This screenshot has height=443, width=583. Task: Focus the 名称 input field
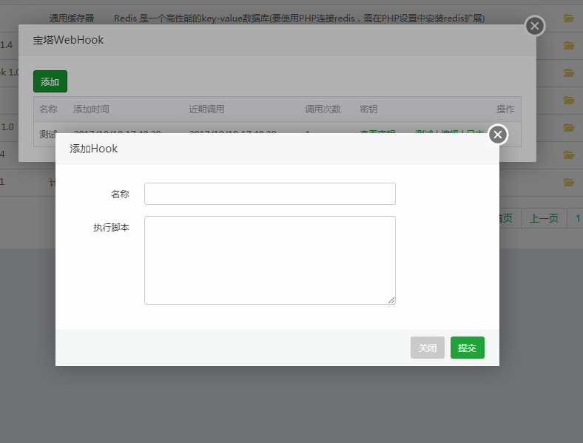tap(269, 194)
